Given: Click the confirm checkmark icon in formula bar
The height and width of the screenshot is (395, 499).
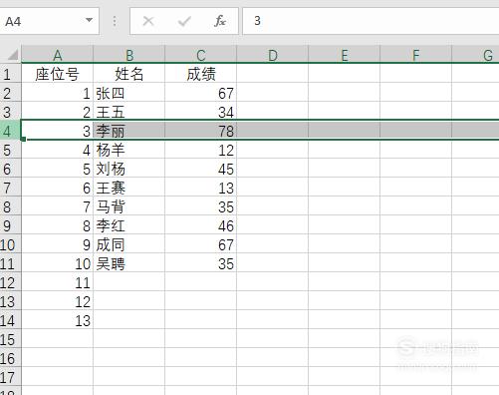Looking at the screenshot, I should (x=184, y=22).
